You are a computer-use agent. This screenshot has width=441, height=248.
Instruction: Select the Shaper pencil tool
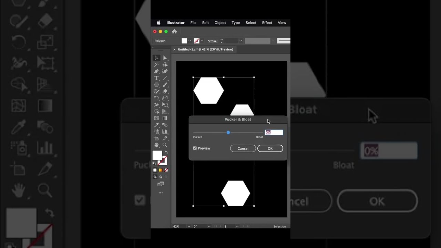point(156,92)
